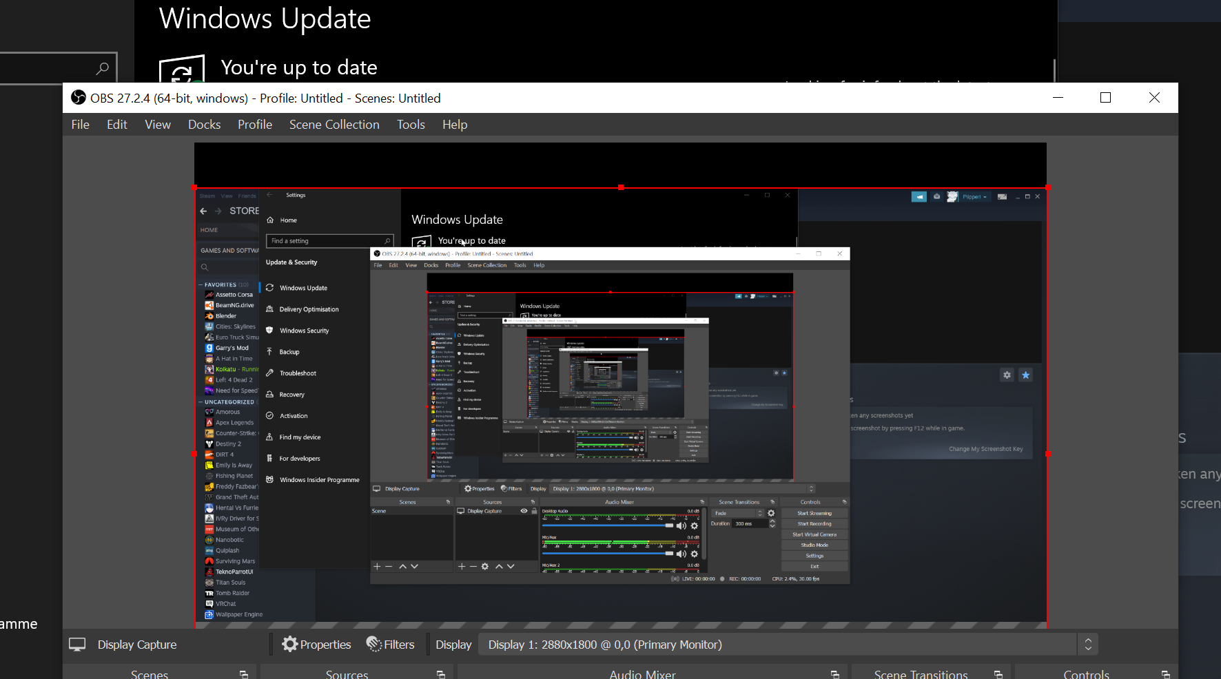This screenshot has width=1221, height=679.
Task: Open the Profile menu
Action: (x=255, y=125)
